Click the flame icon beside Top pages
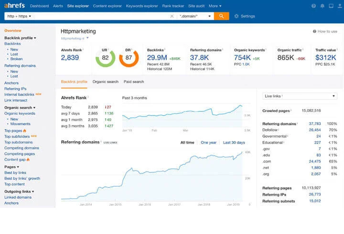Viewport: 344px width, 234px height. pyautogui.click(x=24, y=131)
